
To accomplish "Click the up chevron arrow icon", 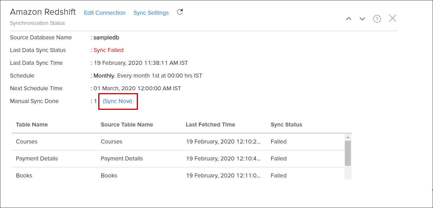I will pos(349,19).
